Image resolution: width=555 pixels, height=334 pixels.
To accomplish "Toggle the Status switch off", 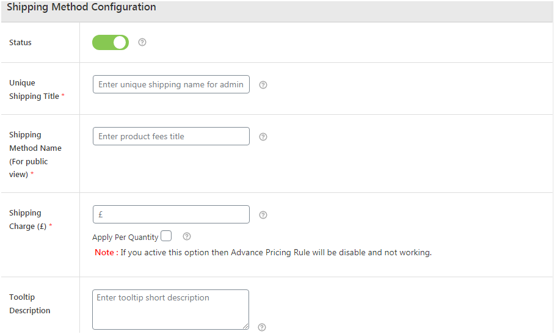I will (111, 42).
